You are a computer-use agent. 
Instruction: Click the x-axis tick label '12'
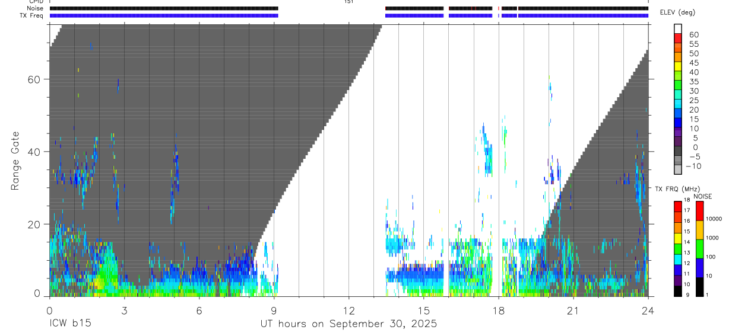tap(348, 311)
